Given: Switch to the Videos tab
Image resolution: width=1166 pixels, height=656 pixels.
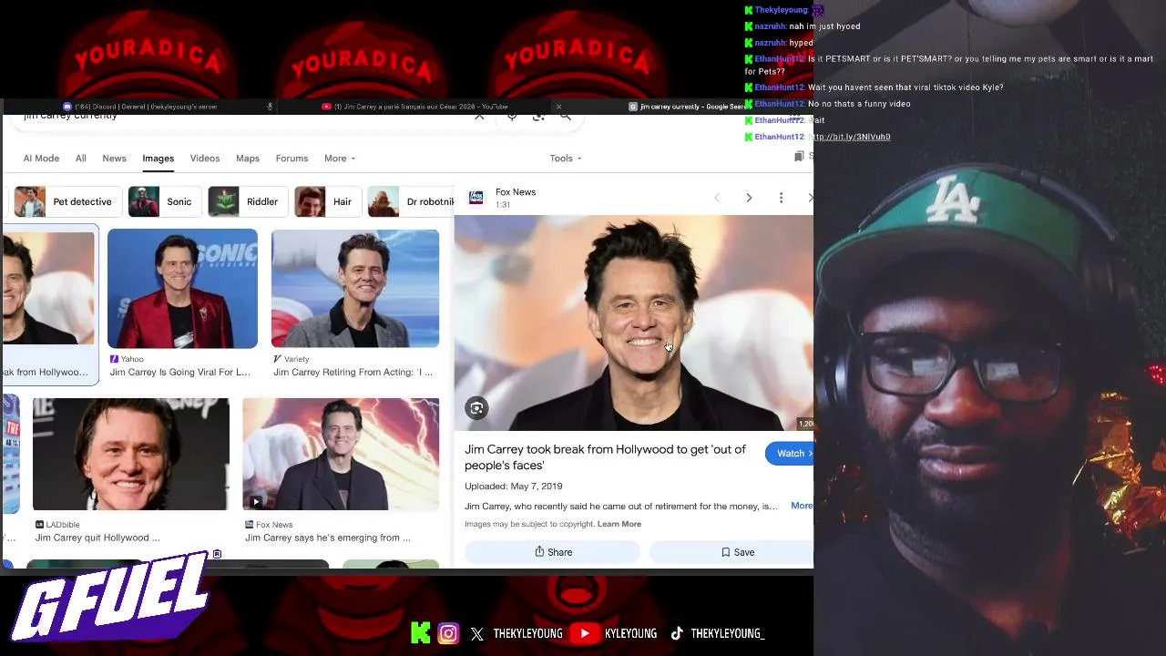Looking at the screenshot, I should 205,159.
